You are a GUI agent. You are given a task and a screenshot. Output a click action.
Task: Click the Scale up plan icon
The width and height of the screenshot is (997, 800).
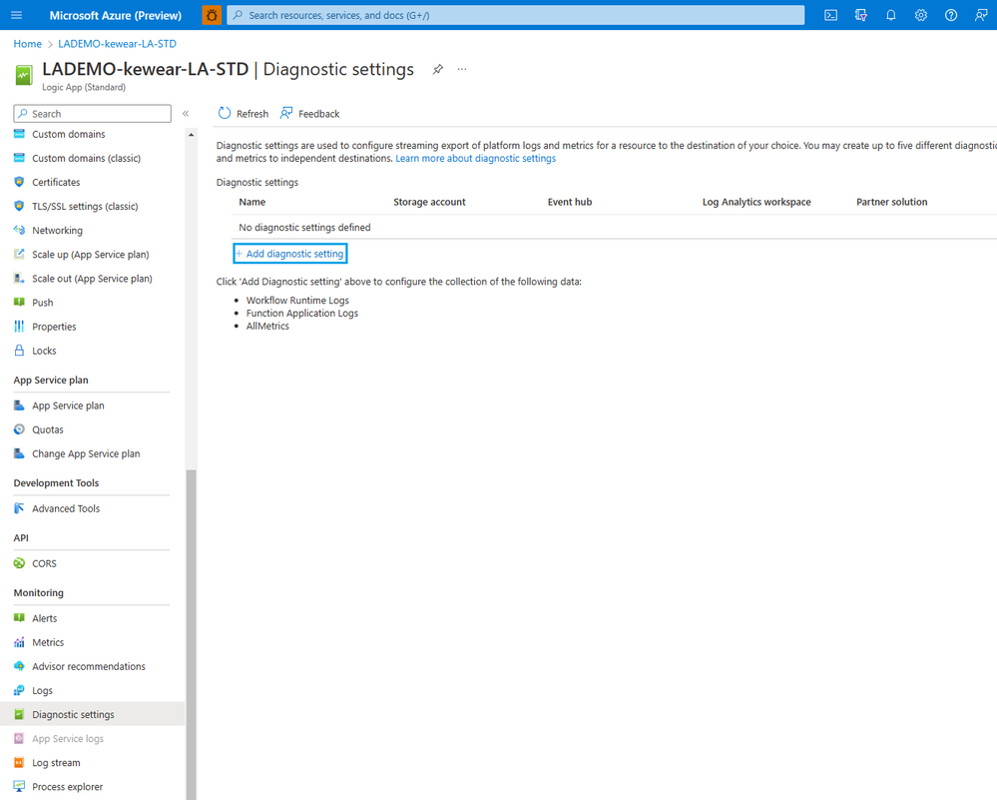click(19, 255)
